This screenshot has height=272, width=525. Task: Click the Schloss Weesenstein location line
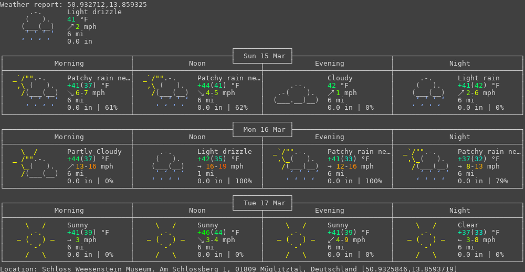click(228, 269)
